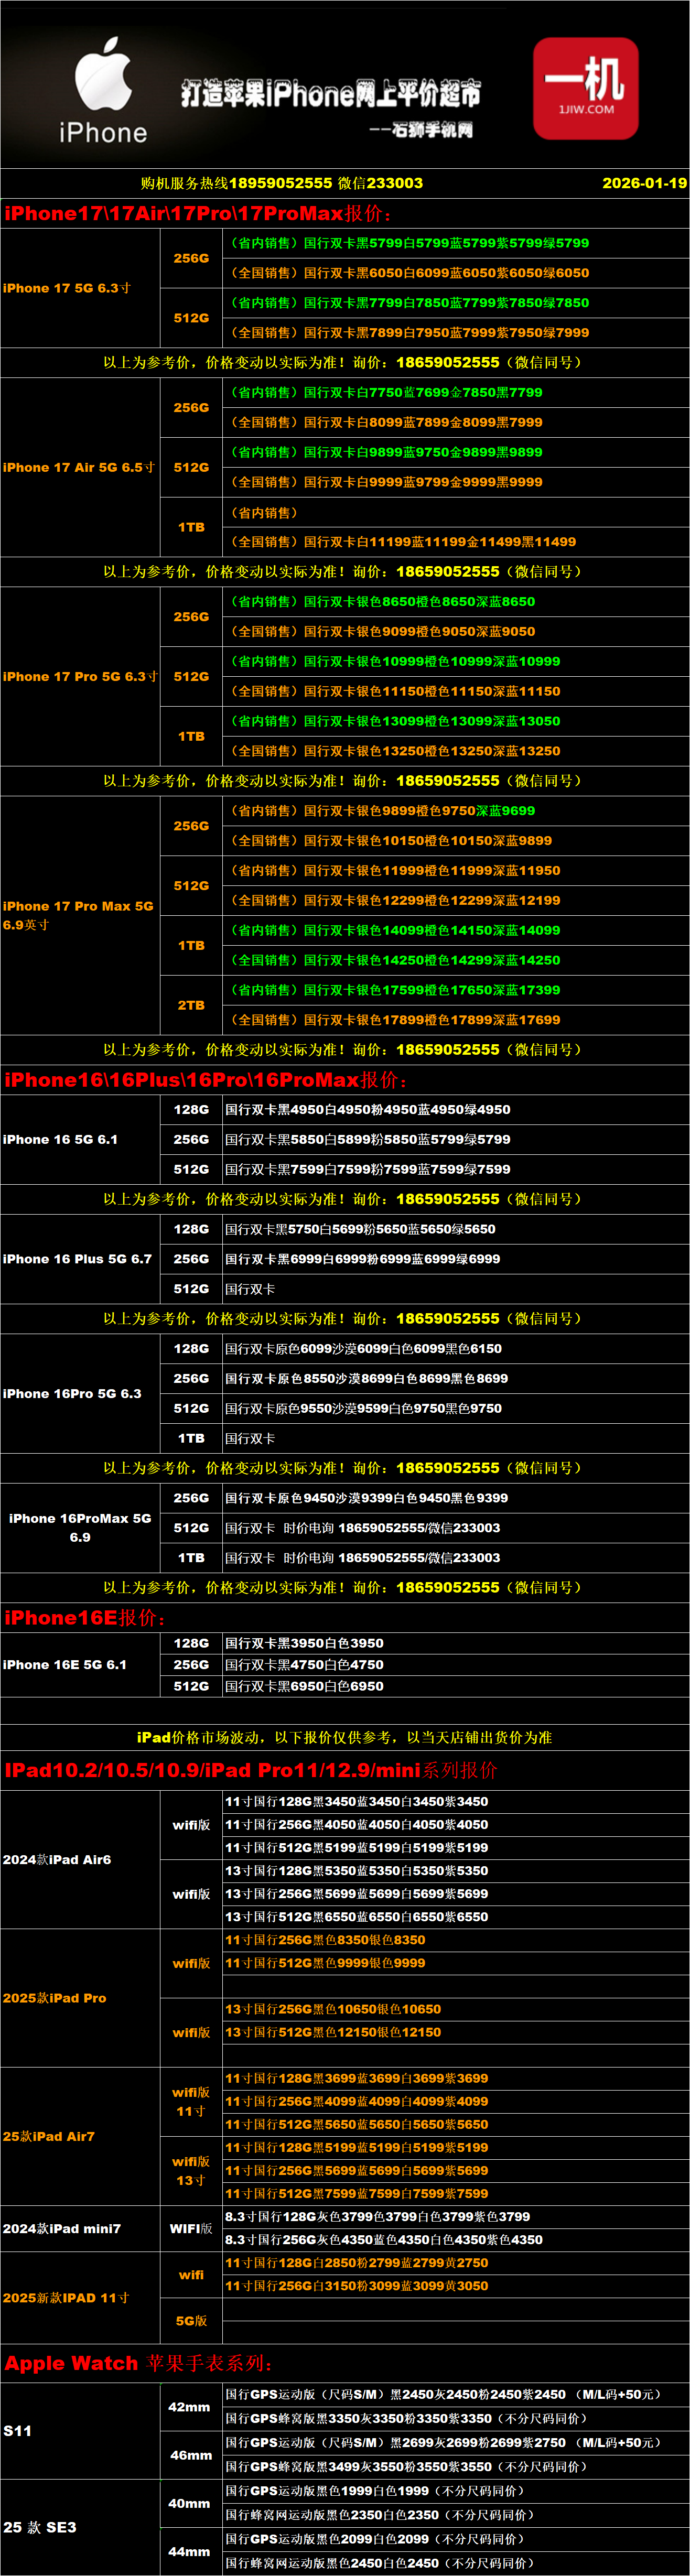This screenshot has height=2576, width=690.
Task: Click the iPhone 16E 512G price row
Action: tap(304, 1686)
